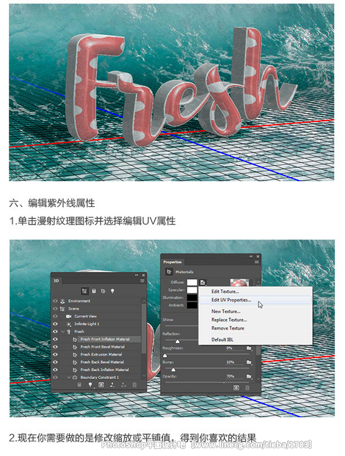The width and height of the screenshot is (345, 456).
Task: Collapse the Properties panel with double arrows
Action: click(x=251, y=257)
